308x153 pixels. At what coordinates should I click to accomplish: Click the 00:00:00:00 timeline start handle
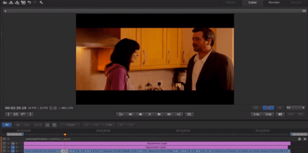coord(15,134)
